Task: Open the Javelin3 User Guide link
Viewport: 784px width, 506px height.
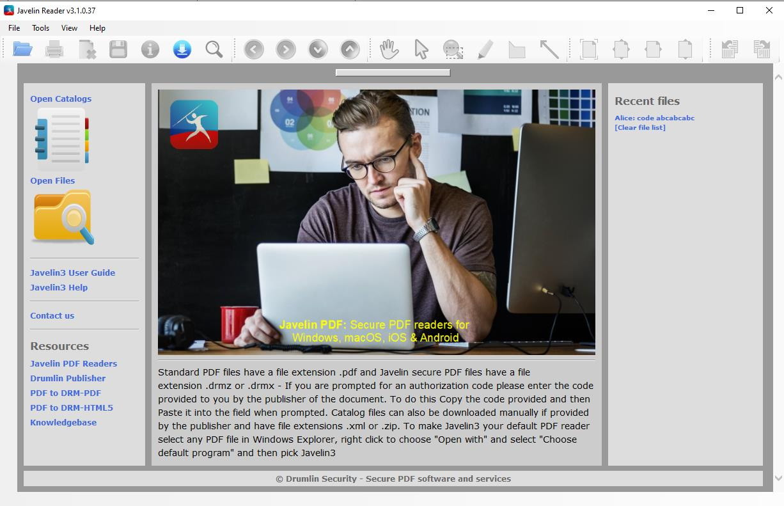Action: pyautogui.click(x=73, y=273)
